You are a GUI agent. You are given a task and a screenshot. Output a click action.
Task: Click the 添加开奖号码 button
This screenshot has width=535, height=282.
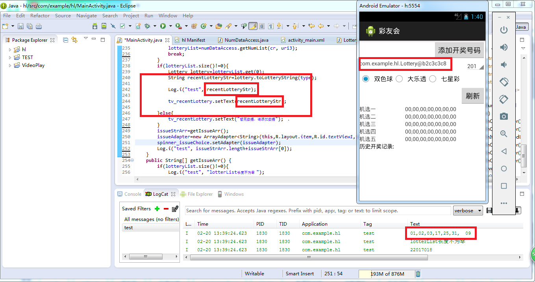[x=459, y=50]
